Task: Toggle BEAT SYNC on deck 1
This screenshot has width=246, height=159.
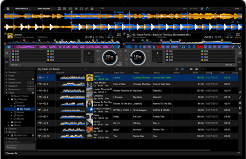Action: 119,36
